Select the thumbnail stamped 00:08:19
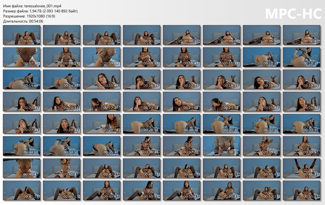The width and height of the screenshot is (325, 205). (62, 57)
